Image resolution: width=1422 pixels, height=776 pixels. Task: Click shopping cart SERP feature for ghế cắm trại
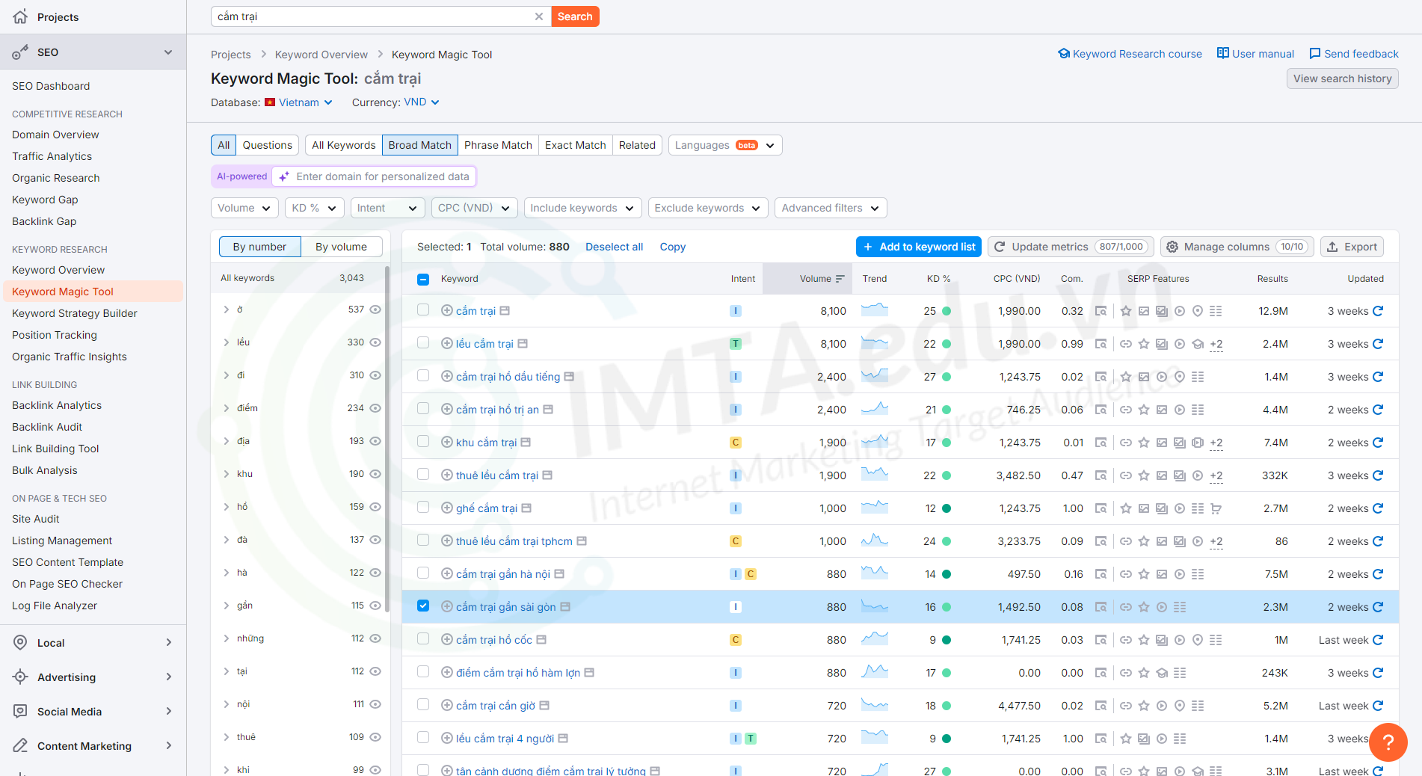(1216, 508)
